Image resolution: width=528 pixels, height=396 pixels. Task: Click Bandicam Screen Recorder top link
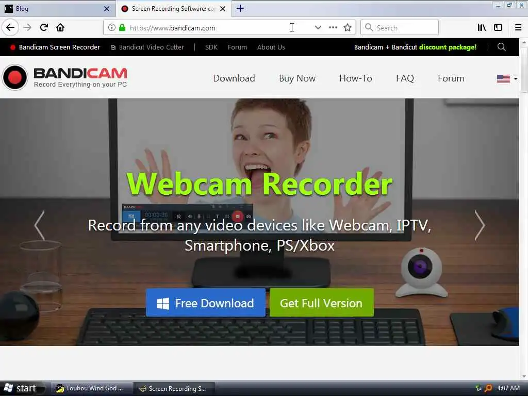tap(55, 47)
